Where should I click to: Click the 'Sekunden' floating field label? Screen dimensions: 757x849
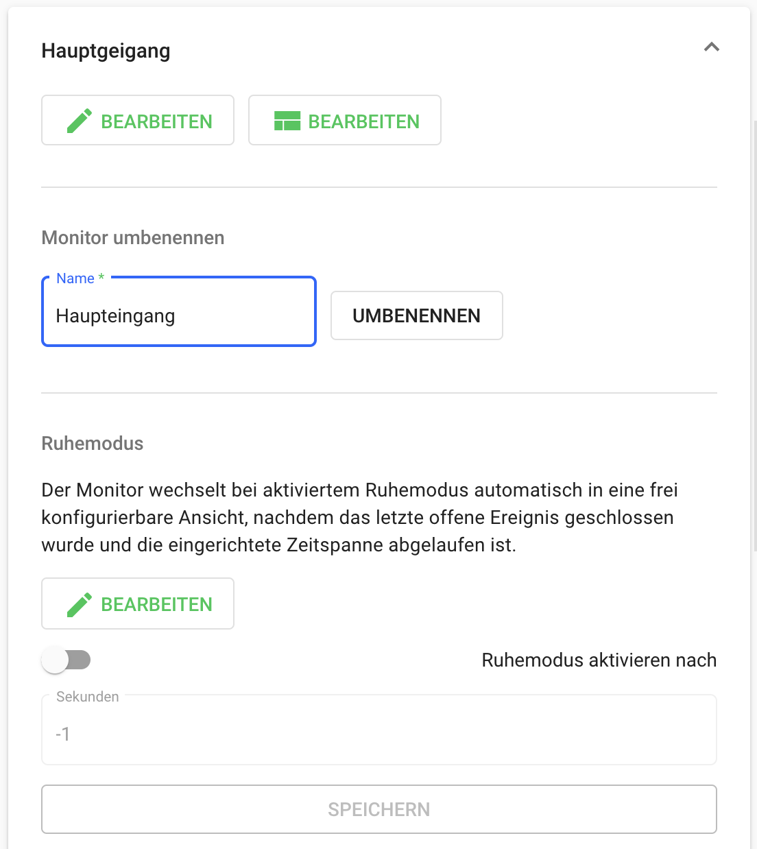point(88,697)
